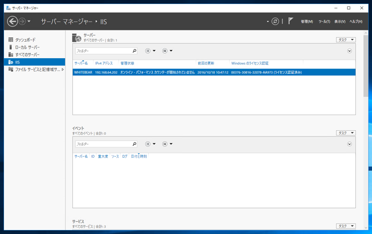Screen dimensions: 372x234
Task: Collapse the server filter panel chevron
Action: pyautogui.click(x=349, y=51)
